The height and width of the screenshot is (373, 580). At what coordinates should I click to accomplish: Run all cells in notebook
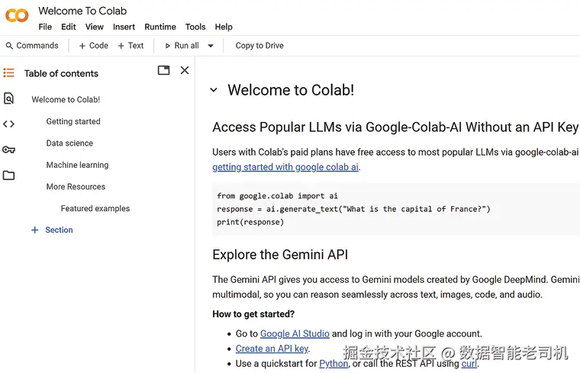point(182,46)
